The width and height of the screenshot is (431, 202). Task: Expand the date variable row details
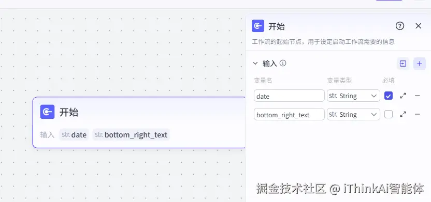[x=403, y=96]
